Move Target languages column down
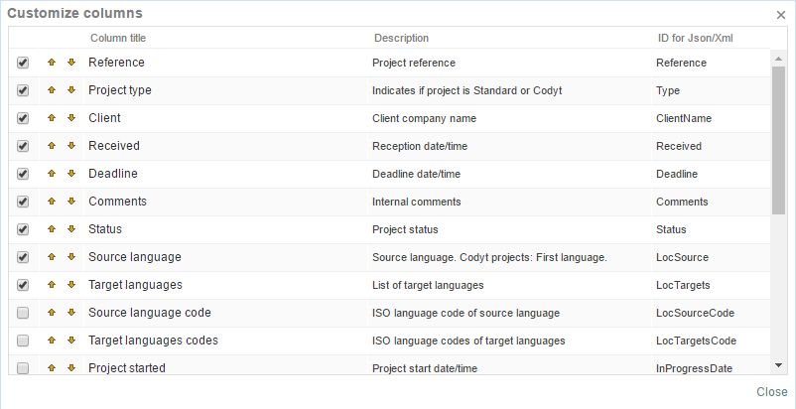 pyautogui.click(x=71, y=285)
